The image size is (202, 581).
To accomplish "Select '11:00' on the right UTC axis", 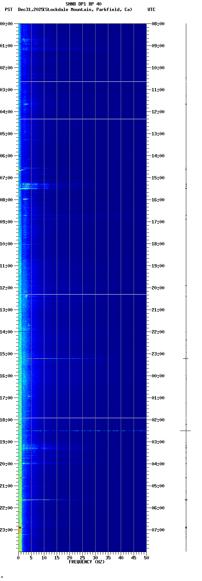I will pos(158,90).
